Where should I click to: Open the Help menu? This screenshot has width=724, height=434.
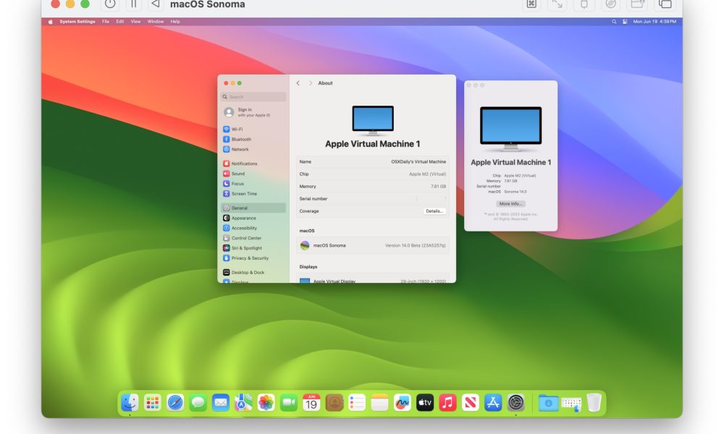tap(175, 22)
